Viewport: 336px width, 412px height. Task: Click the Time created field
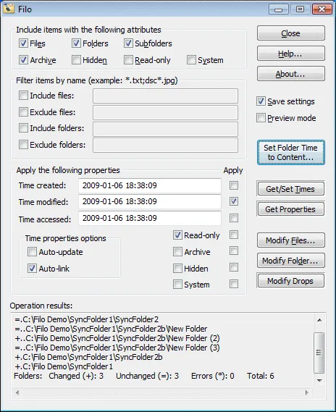point(150,185)
